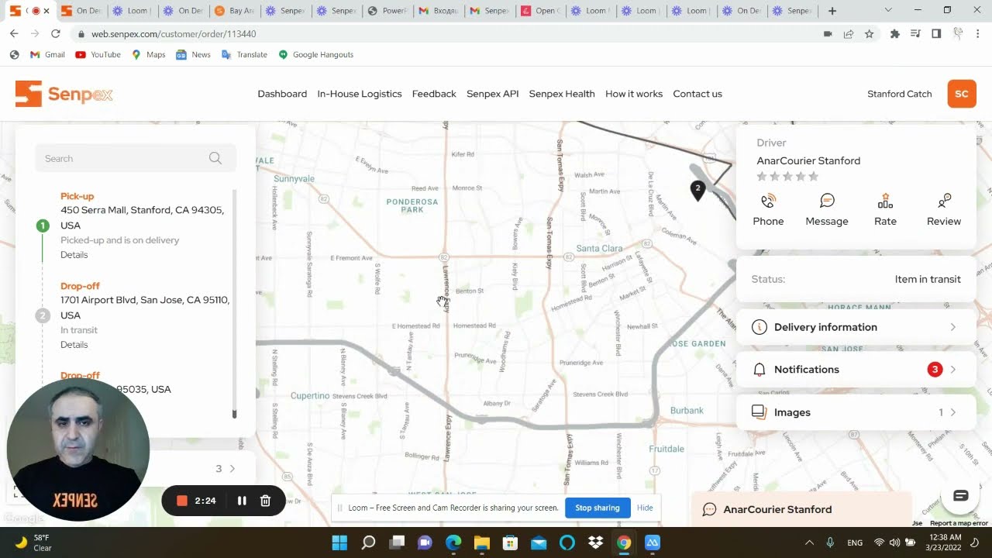992x558 pixels.
Task: Open Feedback menu item
Action: pos(434,94)
